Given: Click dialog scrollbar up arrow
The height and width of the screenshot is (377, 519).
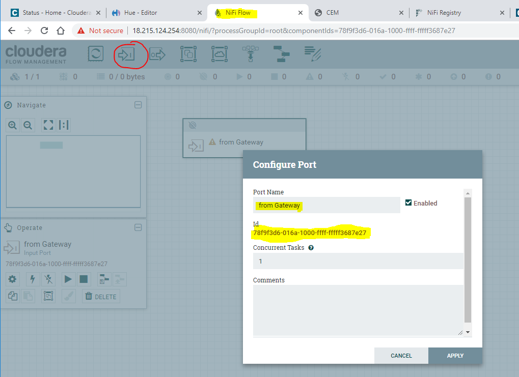Looking at the screenshot, I should [468, 193].
